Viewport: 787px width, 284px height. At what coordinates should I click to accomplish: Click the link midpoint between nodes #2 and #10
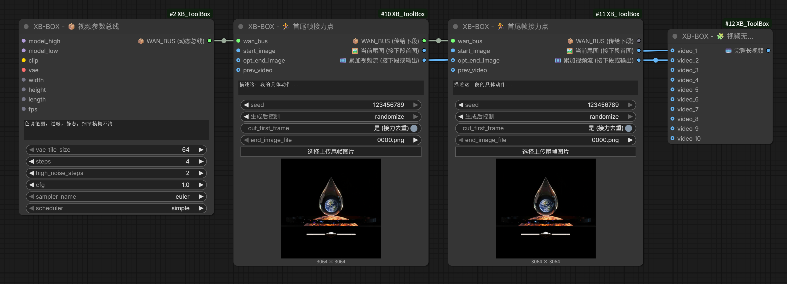224,41
